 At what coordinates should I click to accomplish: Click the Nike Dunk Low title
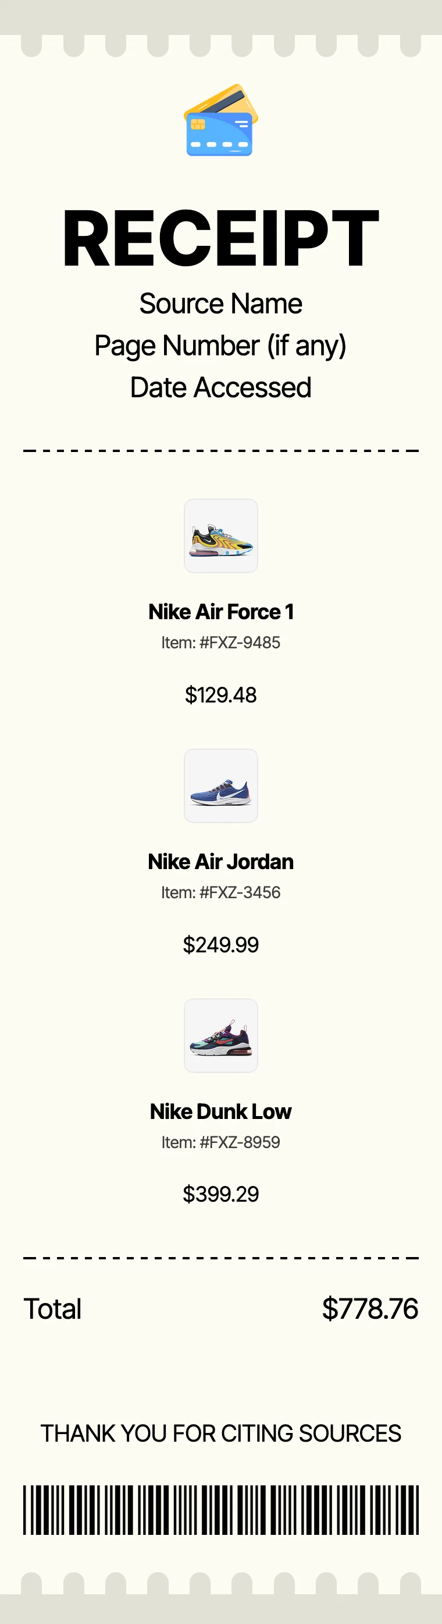point(221,1111)
